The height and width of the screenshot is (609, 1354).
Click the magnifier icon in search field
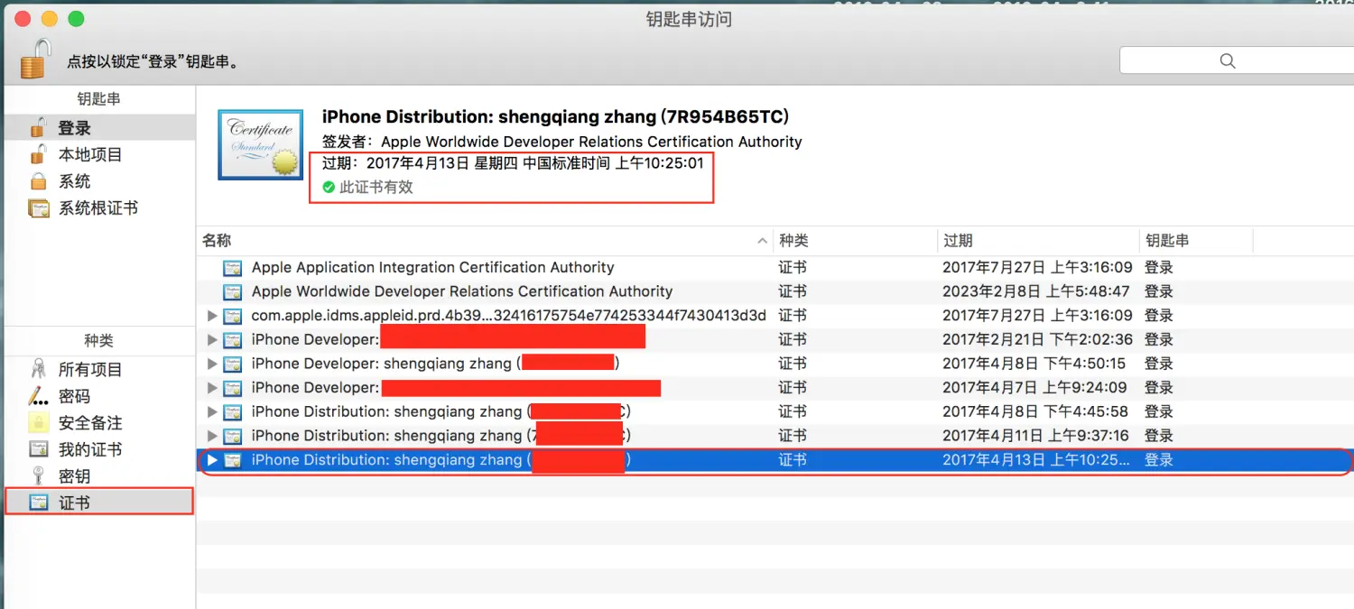tap(1227, 60)
